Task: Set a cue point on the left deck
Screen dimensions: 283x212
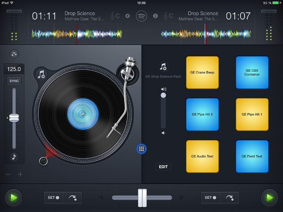Action: pyautogui.click(x=54, y=197)
